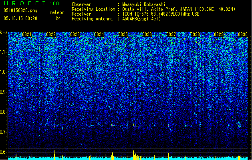Click the 0922 time marker

[x=51, y=34]
